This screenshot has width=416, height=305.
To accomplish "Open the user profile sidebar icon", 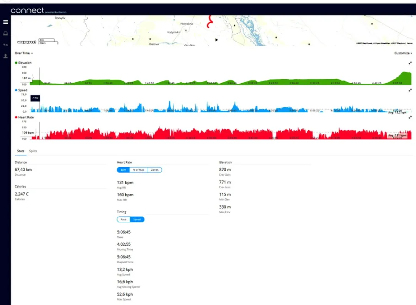I will [x=5, y=56].
